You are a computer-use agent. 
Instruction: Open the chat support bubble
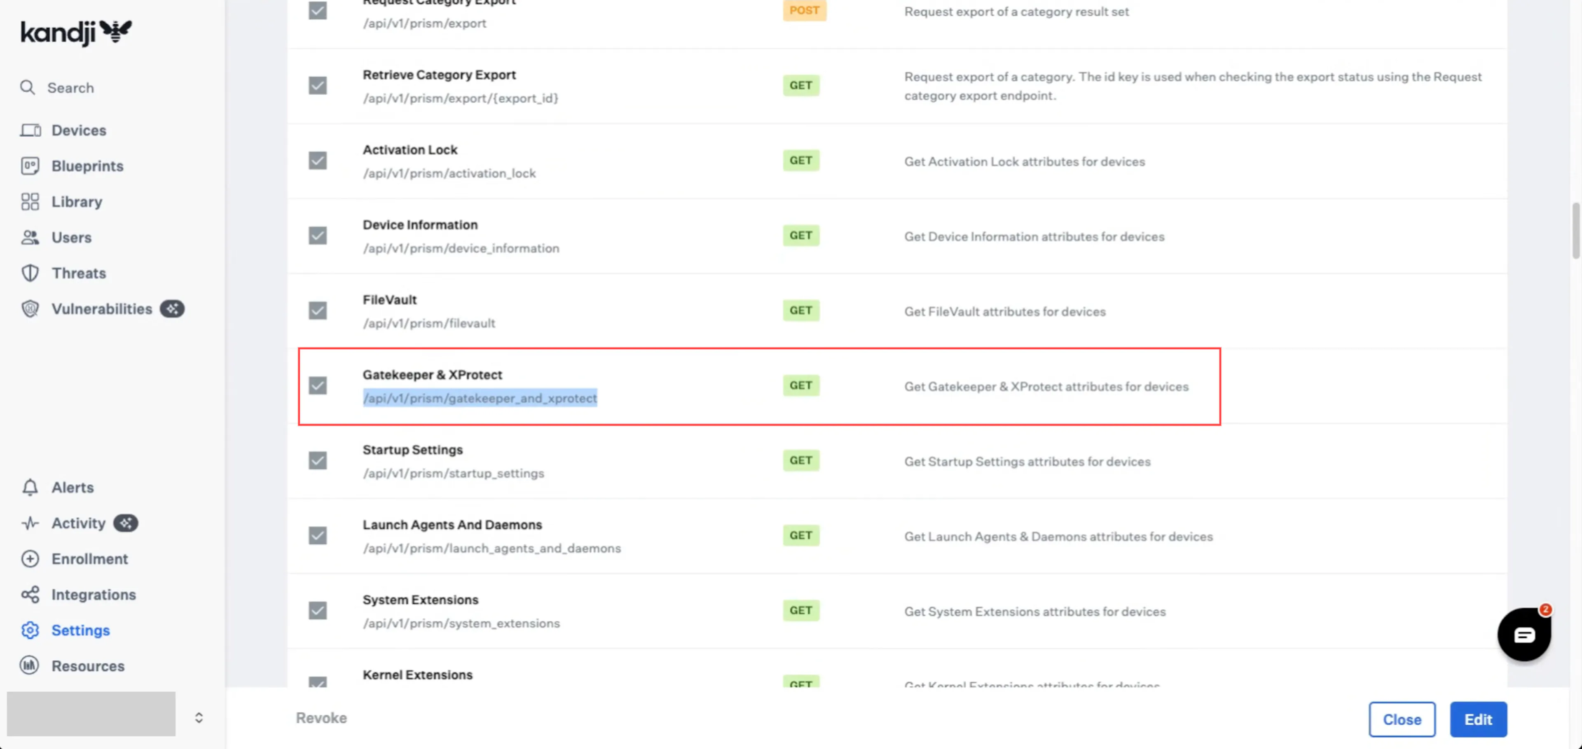tap(1524, 634)
